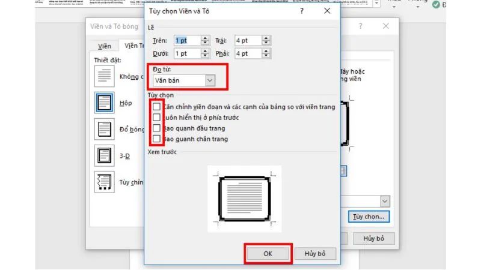Decrease the Trái margin with down arrow
Screen dimensions: 481x270
(266, 43)
